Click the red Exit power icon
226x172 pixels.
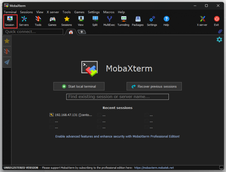click(x=216, y=21)
